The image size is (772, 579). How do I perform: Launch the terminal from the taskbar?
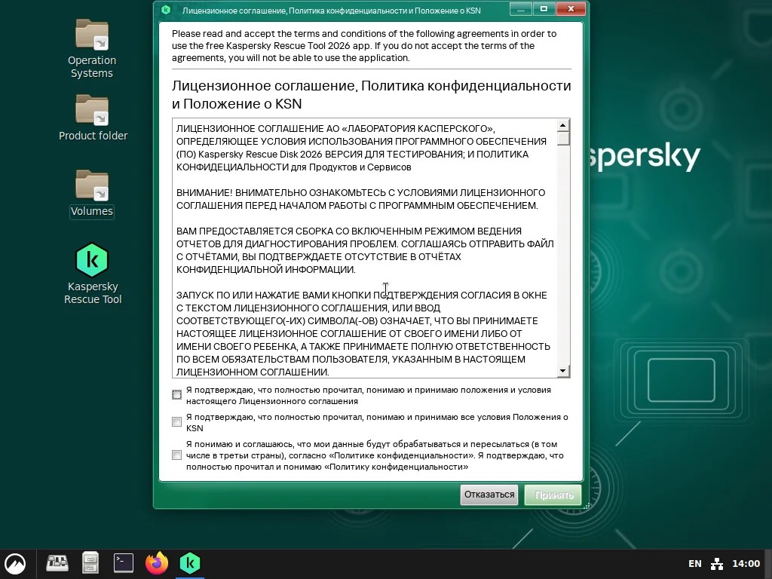point(123,562)
